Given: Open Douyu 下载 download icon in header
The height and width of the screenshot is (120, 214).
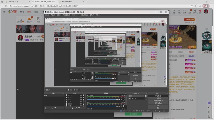Looking at the screenshot, I should point(179,11).
